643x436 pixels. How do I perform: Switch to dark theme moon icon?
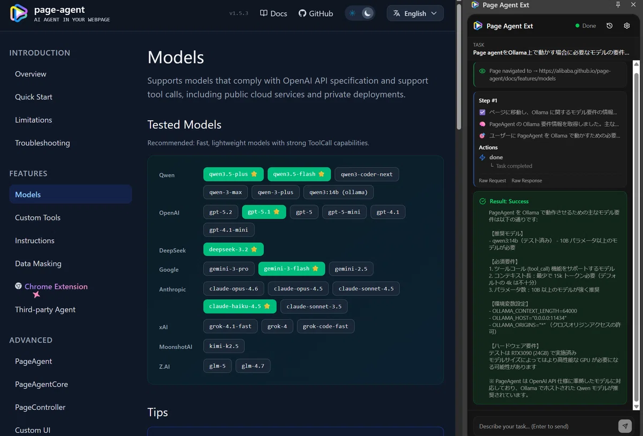click(368, 13)
